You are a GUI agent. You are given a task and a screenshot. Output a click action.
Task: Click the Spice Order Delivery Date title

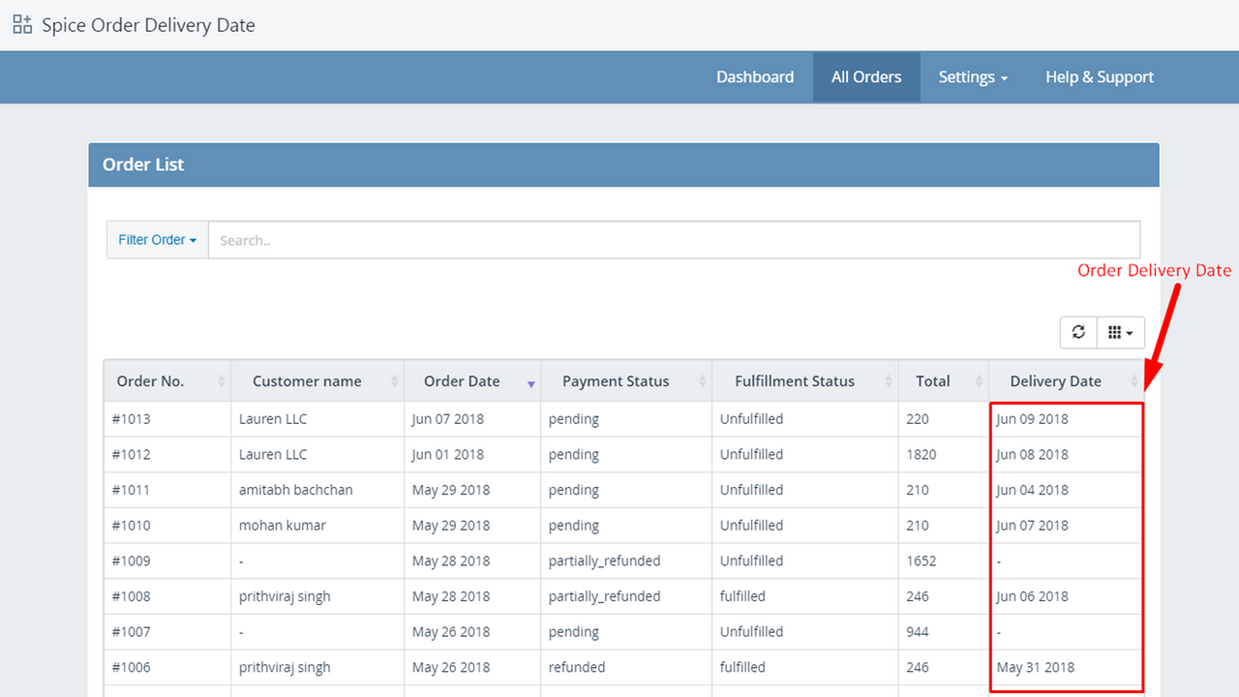click(x=148, y=25)
